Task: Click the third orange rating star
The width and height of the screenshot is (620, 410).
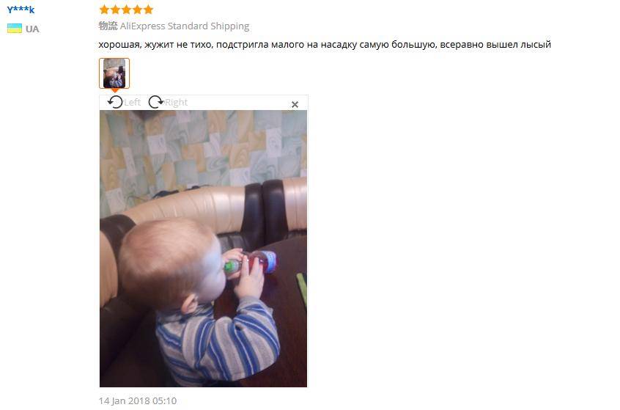Action: click(126, 10)
